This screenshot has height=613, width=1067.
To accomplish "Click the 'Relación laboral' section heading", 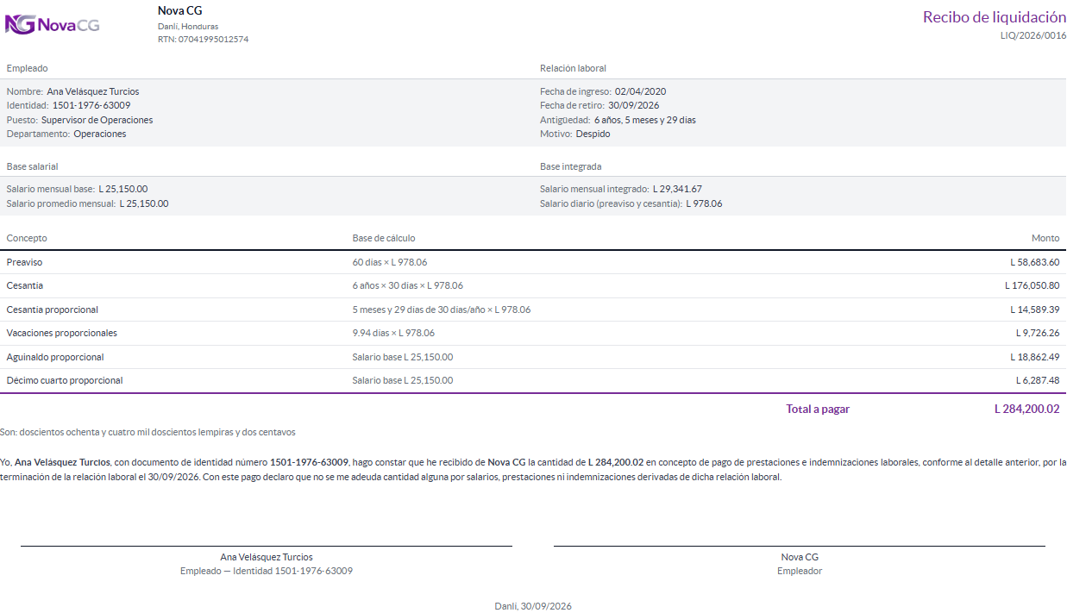I will (573, 68).
